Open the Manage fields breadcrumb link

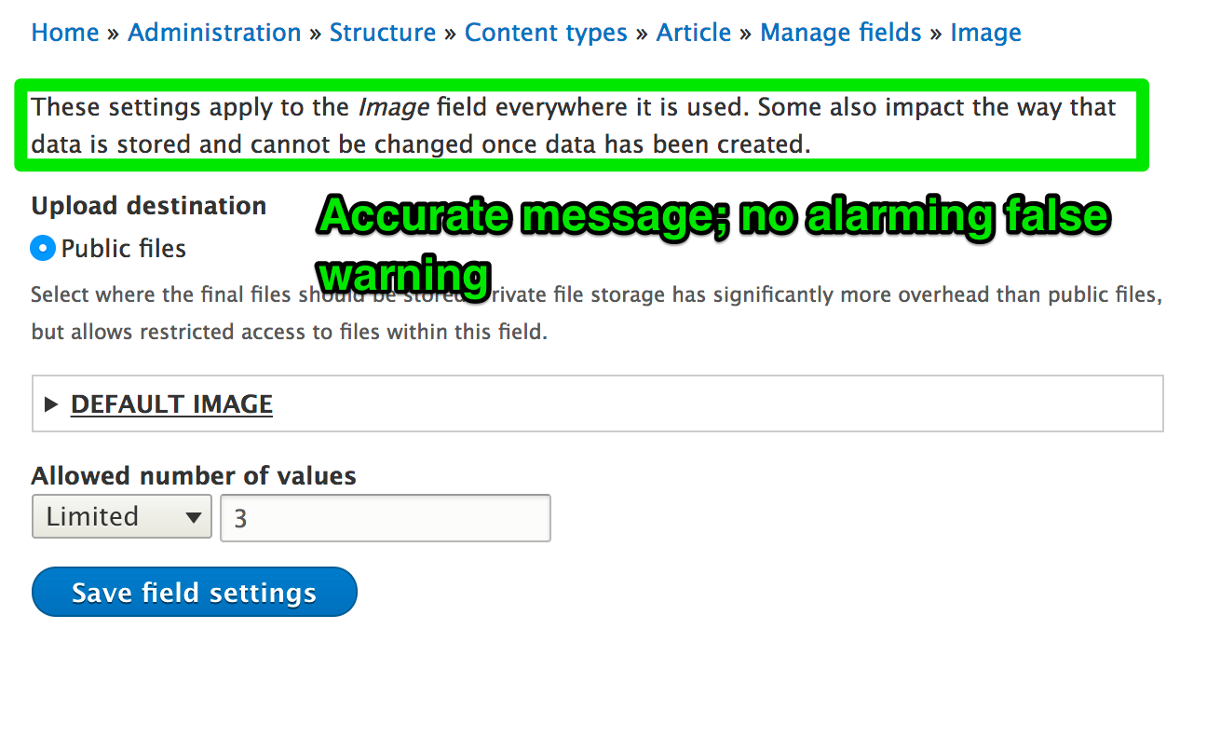tap(840, 32)
